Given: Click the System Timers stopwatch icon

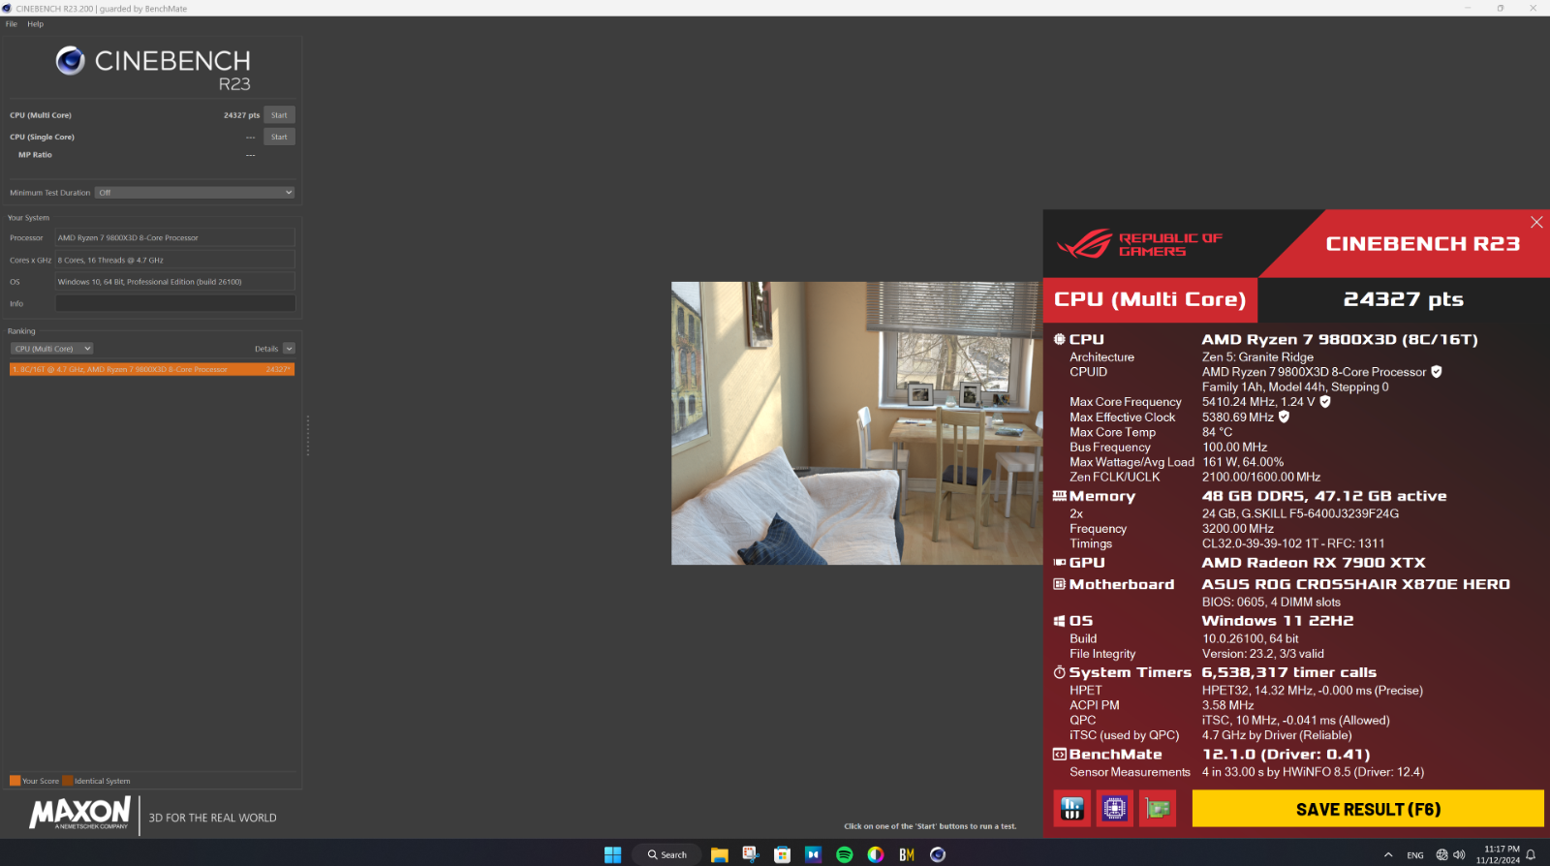Looking at the screenshot, I should point(1060,672).
